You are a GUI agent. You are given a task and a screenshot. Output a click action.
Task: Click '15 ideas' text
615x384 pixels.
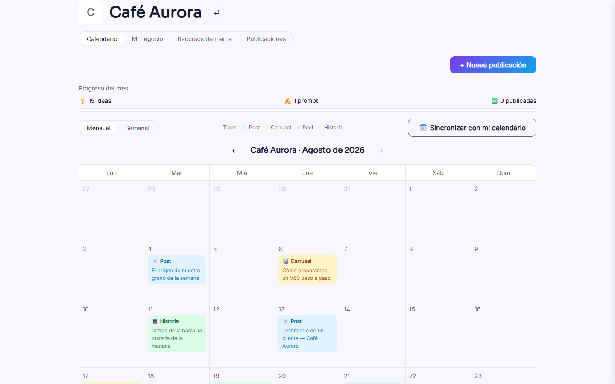tap(100, 101)
